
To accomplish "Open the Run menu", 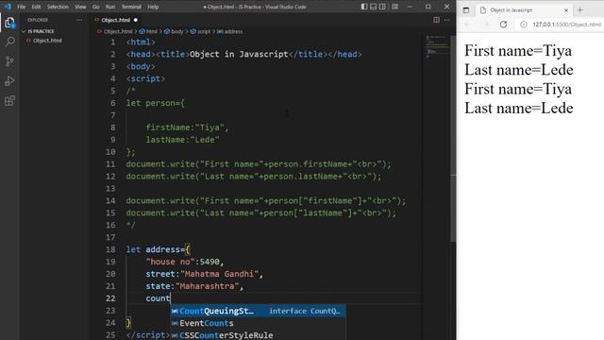I will (x=110, y=7).
